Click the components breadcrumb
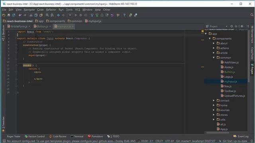Viewport: 255px width, 143px height. (55, 21)
